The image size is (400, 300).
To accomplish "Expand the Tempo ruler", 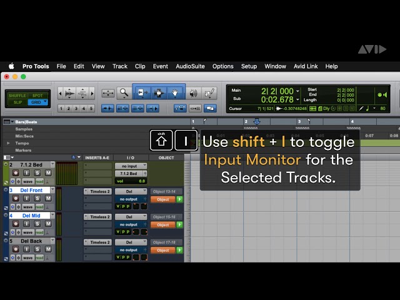I will click(x=8, y=143).
